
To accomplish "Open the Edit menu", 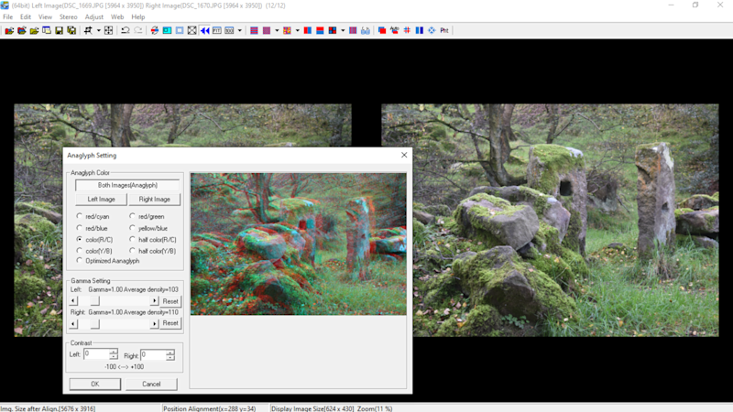I will [26, 16].
